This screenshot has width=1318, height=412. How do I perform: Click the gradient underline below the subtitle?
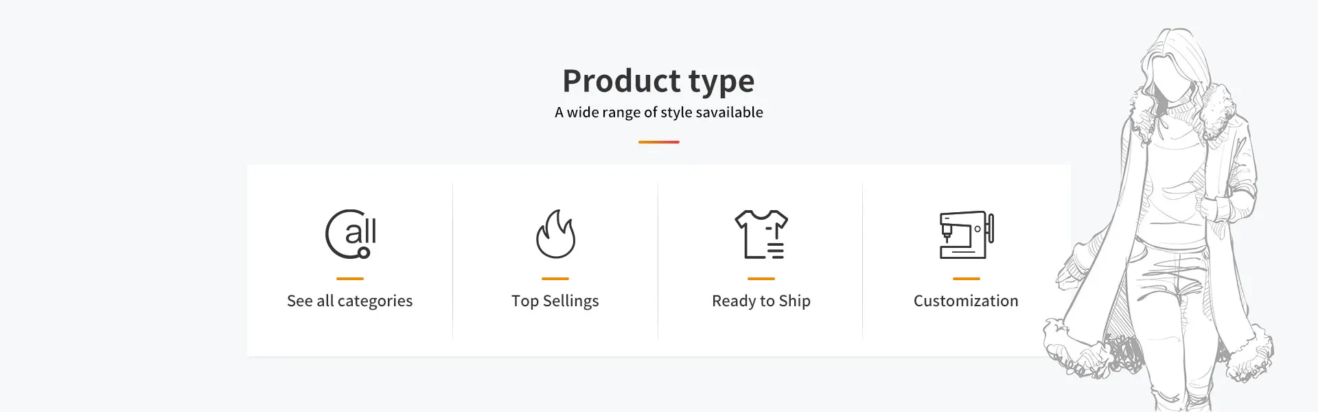(658, 142)
